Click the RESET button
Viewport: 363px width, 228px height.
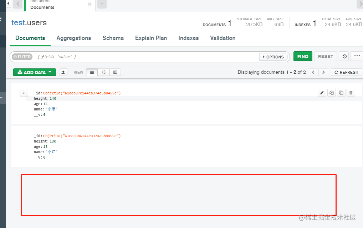click(x=325, y=56)
